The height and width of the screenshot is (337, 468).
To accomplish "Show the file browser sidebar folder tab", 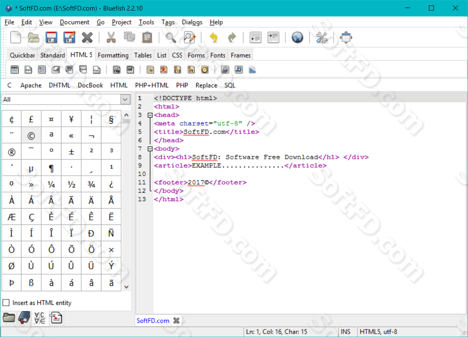I will coord(9,318).
